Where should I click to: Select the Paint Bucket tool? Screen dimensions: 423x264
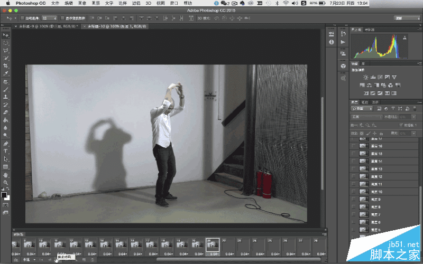tap(5, 120)
